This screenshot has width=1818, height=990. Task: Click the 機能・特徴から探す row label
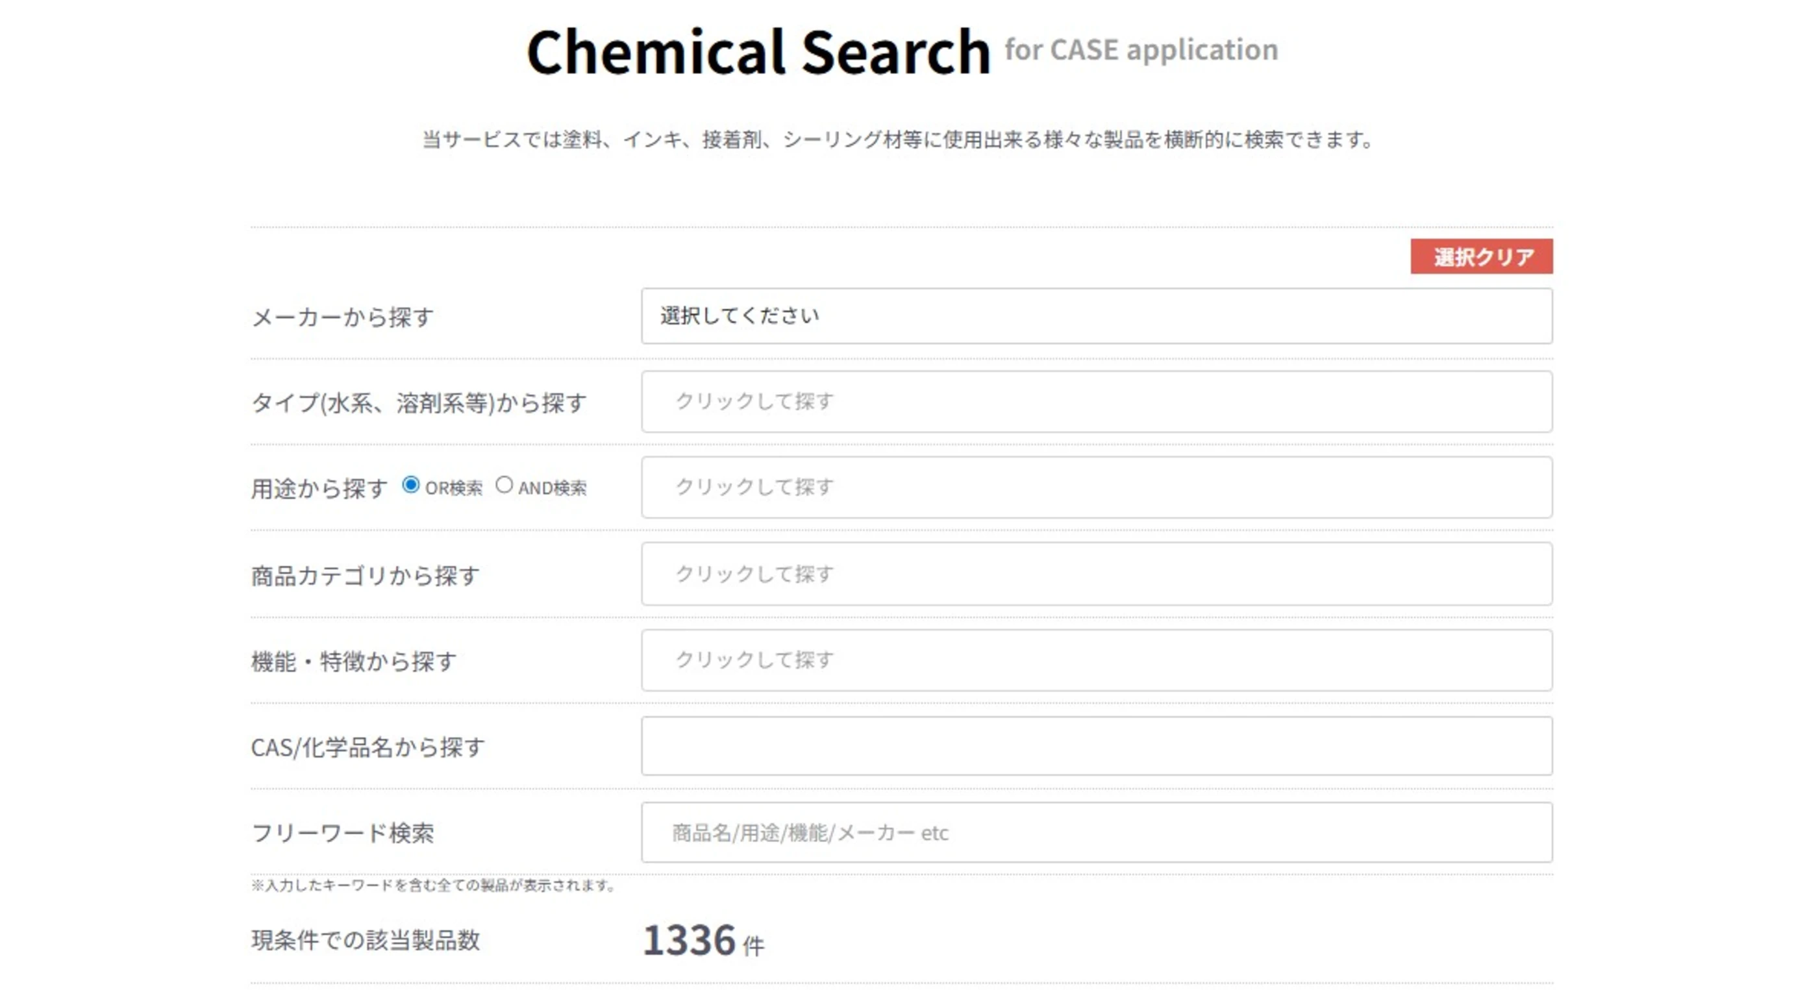(x=354, y=662)
